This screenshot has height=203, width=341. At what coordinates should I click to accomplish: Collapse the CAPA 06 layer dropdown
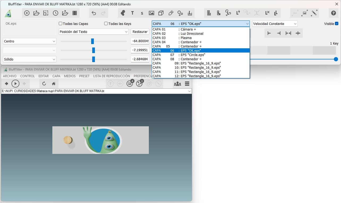[x=201, y=24]
